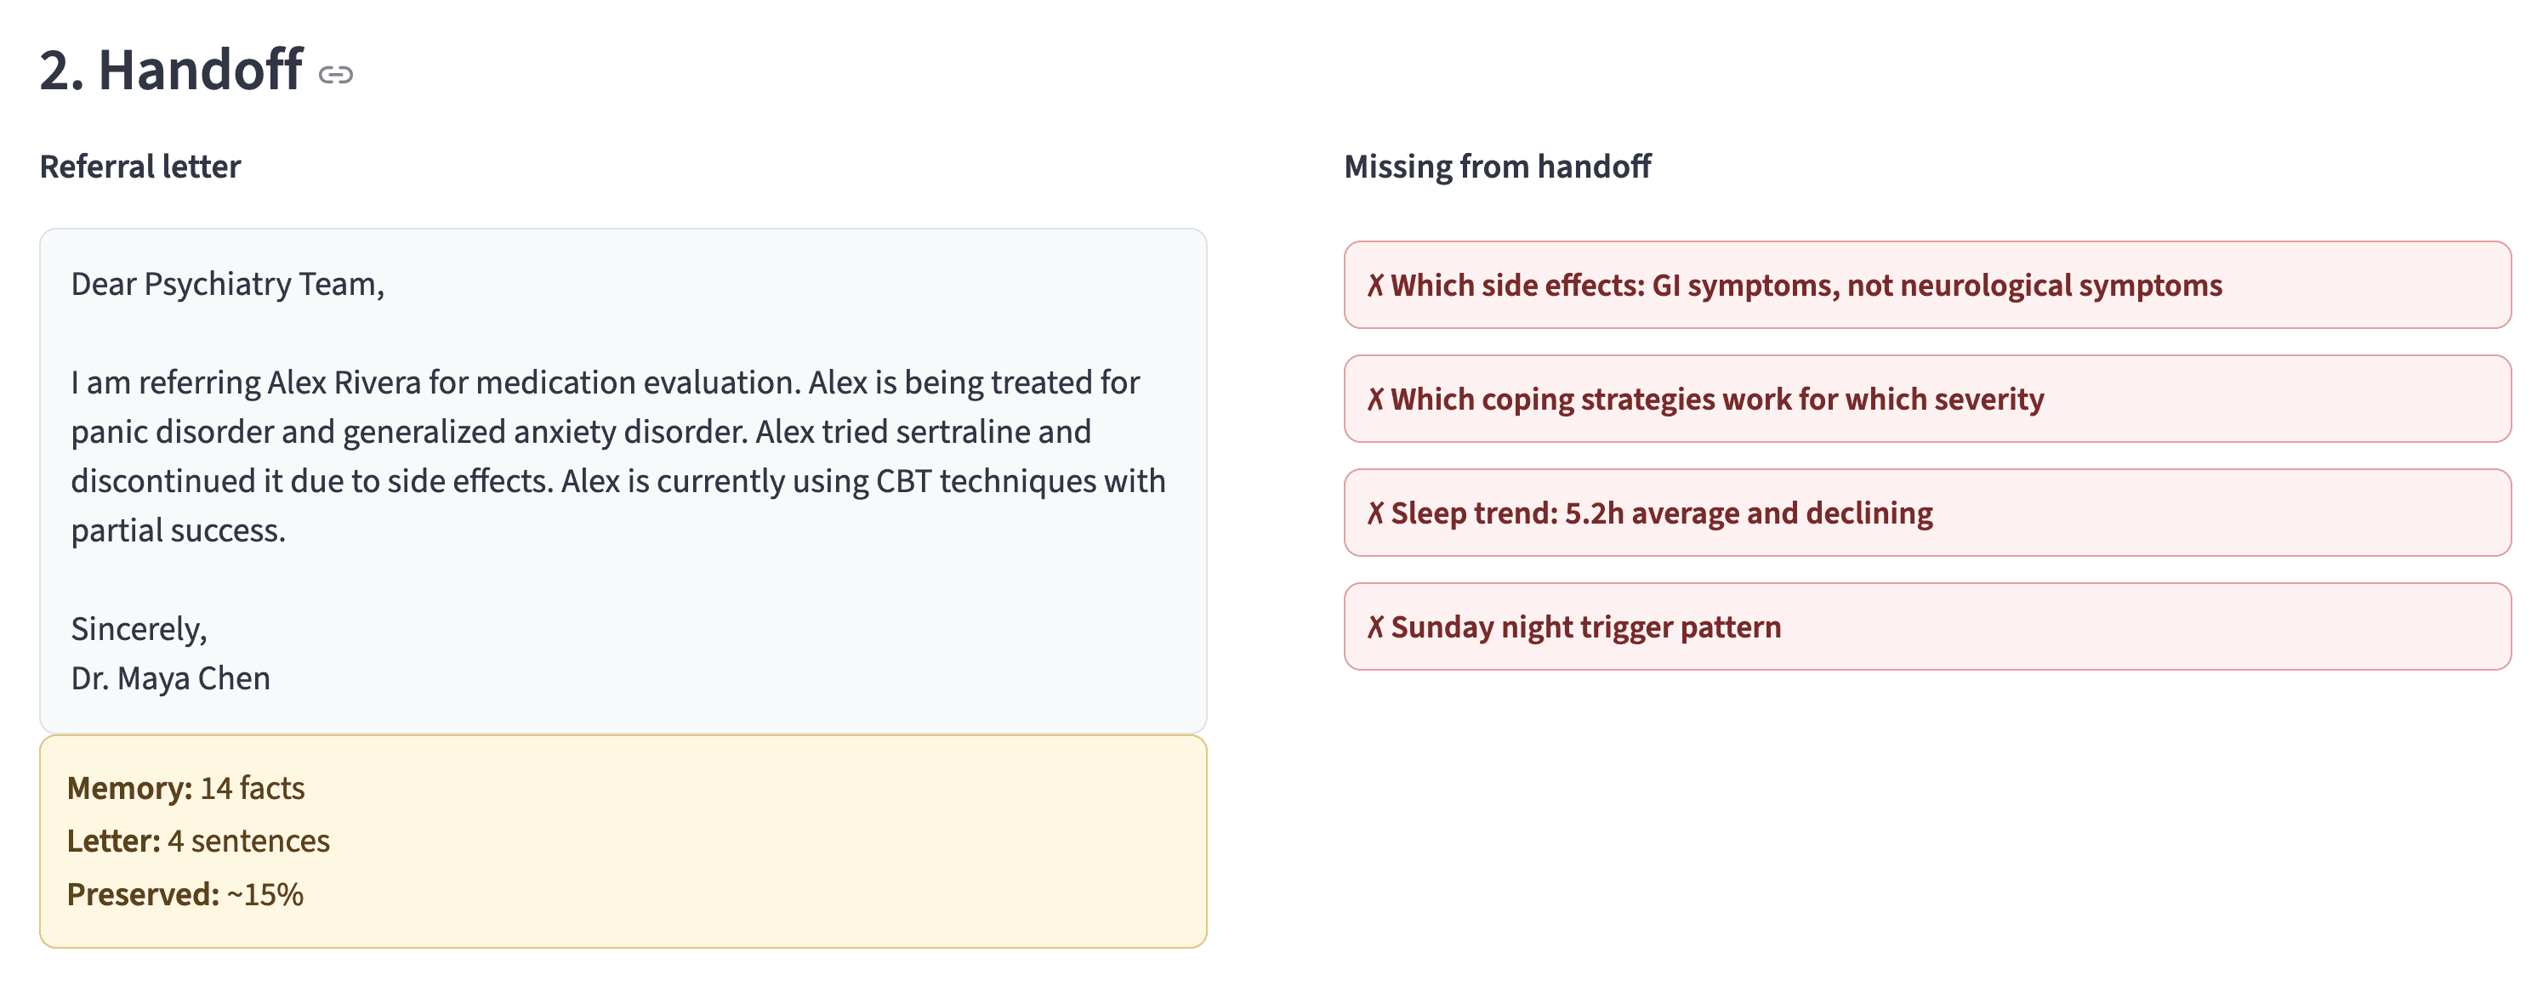Image resolution: width=2543 pixels, height=986 pixels.
Task: Click the 'Preserved: ~15%' stat
Action: coord(185,894)
